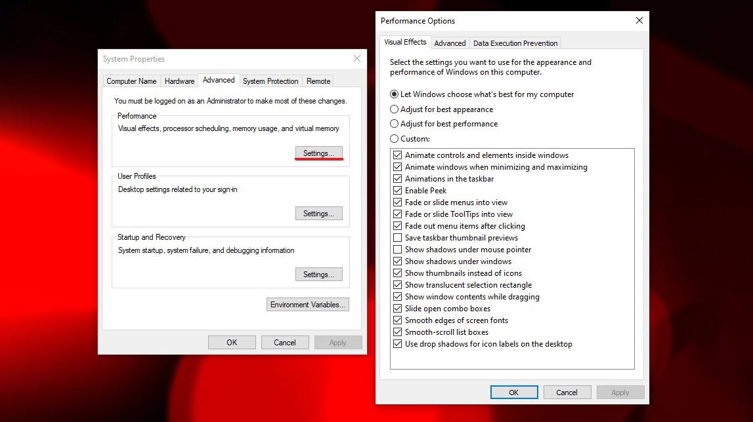Select the System Protection tab
This screenshot has height=422, width=753.
(270, 81)
